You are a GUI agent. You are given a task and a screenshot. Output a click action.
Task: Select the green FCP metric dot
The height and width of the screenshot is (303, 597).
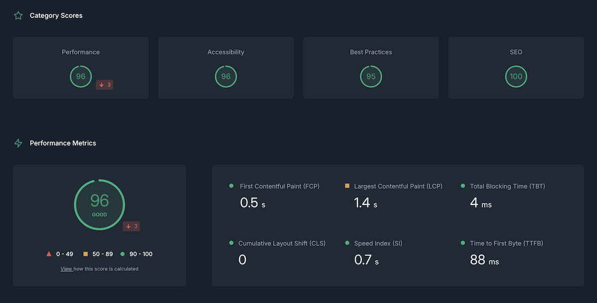click(231, 186)
